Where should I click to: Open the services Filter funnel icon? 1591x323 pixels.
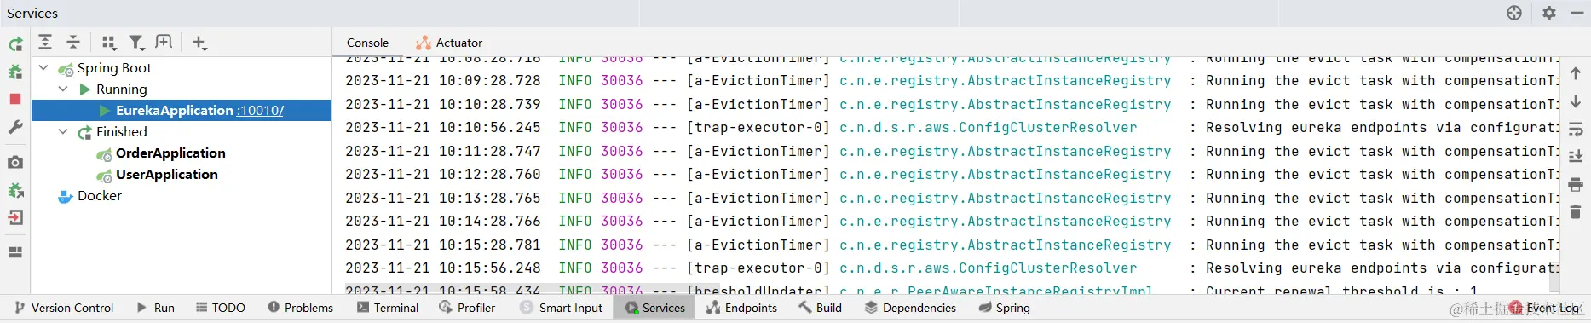[x=136, y=42]
